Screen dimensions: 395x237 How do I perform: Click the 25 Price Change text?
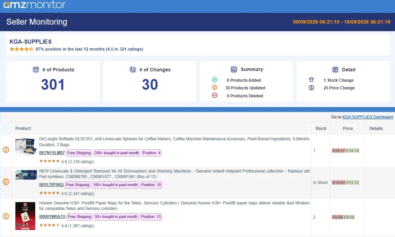tap(339, 88)
